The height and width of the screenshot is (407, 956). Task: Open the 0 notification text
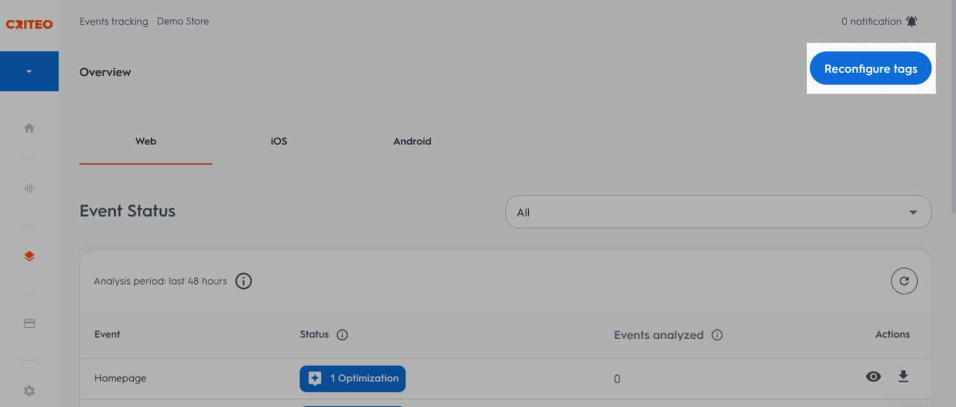(x=871, y=21)
